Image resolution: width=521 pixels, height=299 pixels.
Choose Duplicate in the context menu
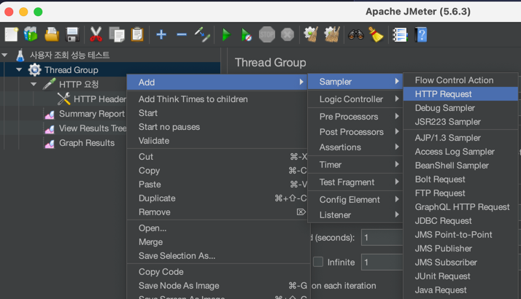pyautogui.click(x=157, y=198)
